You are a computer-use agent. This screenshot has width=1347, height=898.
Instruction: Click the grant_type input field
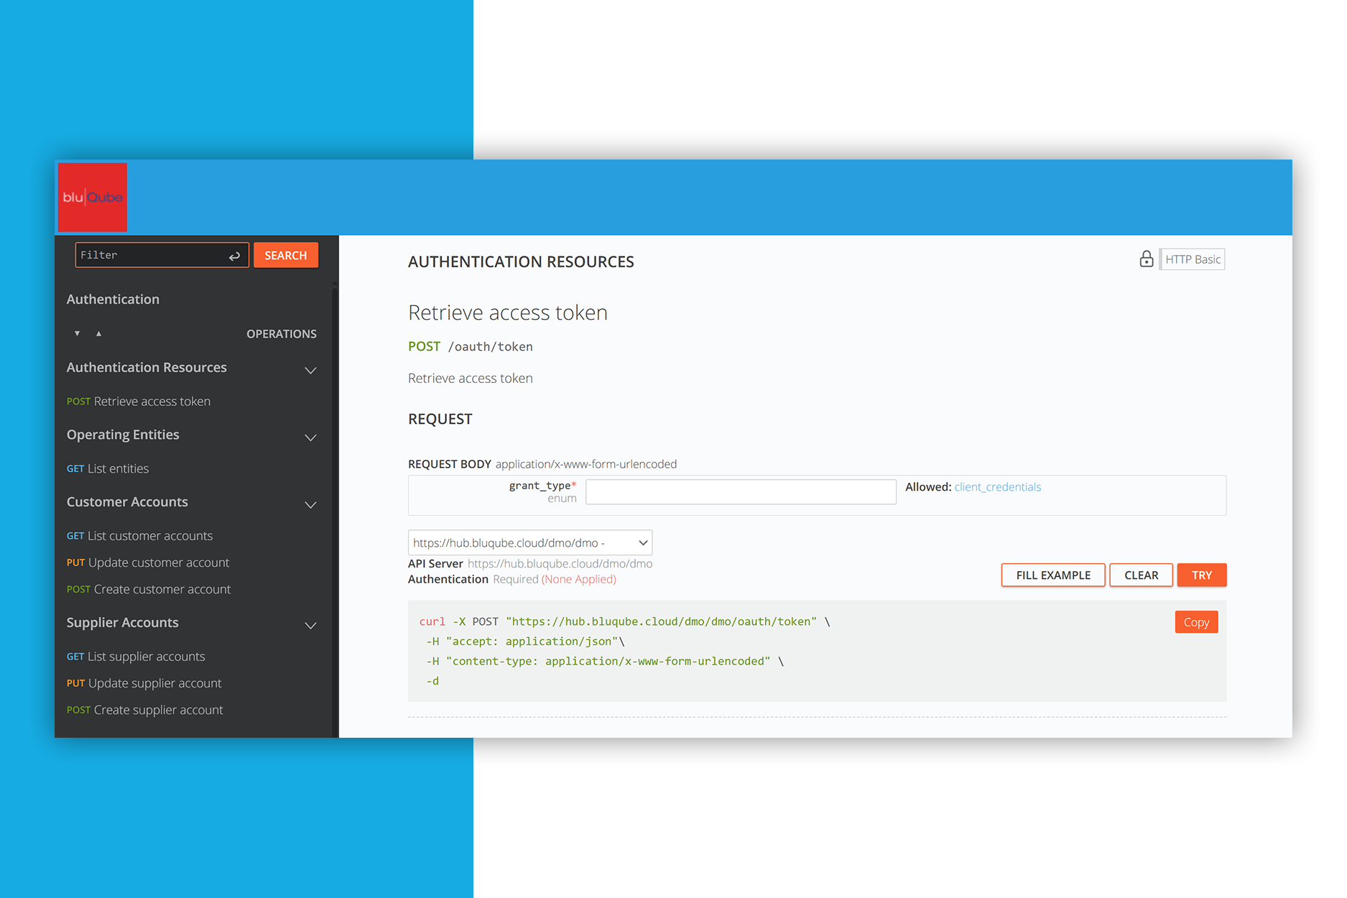pyautogui.click(x=740, y=492)
